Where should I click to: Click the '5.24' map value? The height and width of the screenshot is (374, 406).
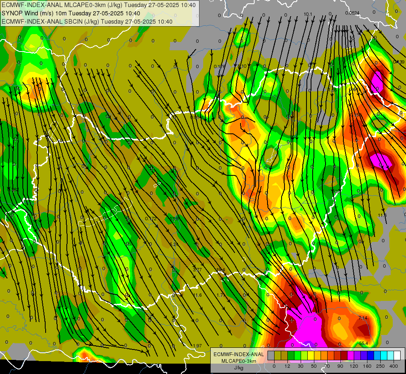[174, 244]
